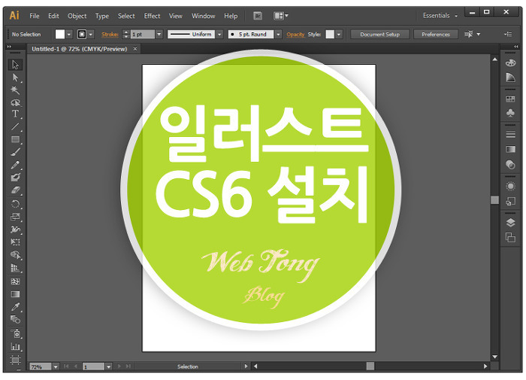
Task: Select the Type tool
Action: (15, 114)
